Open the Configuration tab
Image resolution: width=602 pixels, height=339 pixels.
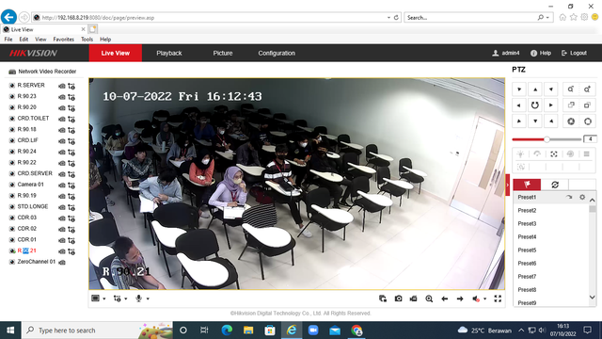coord(277,53)
